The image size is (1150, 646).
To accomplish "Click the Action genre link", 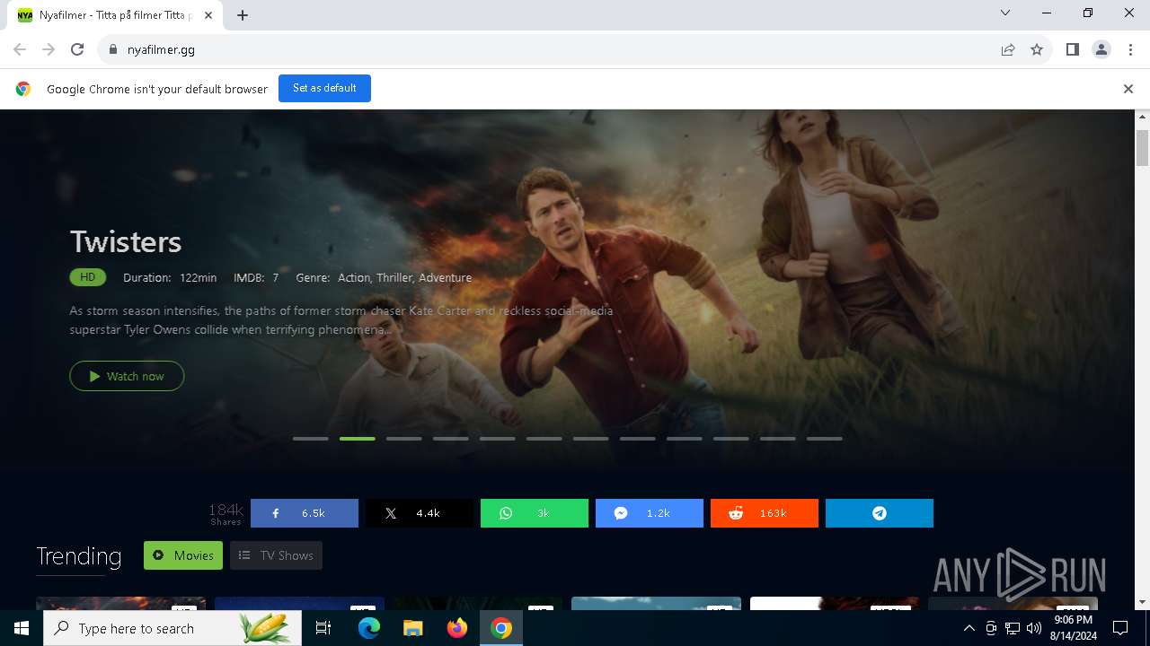I will [x=354, y=278].
